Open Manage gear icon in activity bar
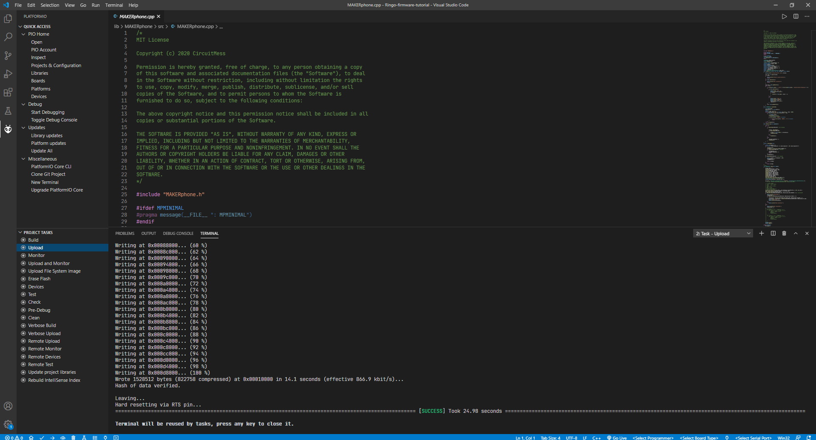This screenshot has width=816, height=440. tap(8, 424)
